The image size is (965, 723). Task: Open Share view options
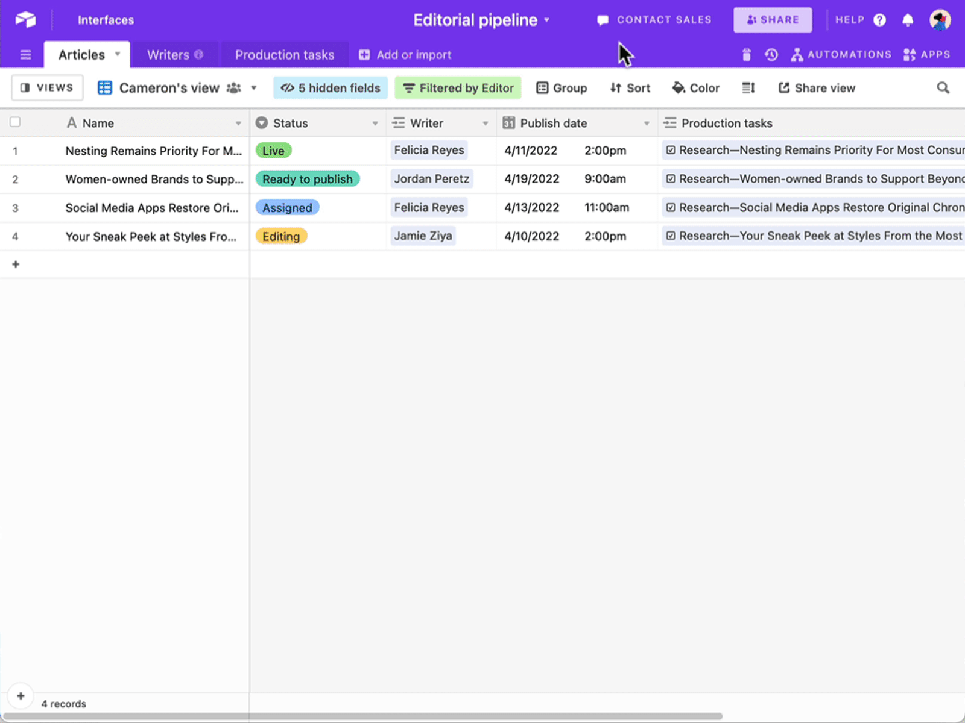coord(817,88)
